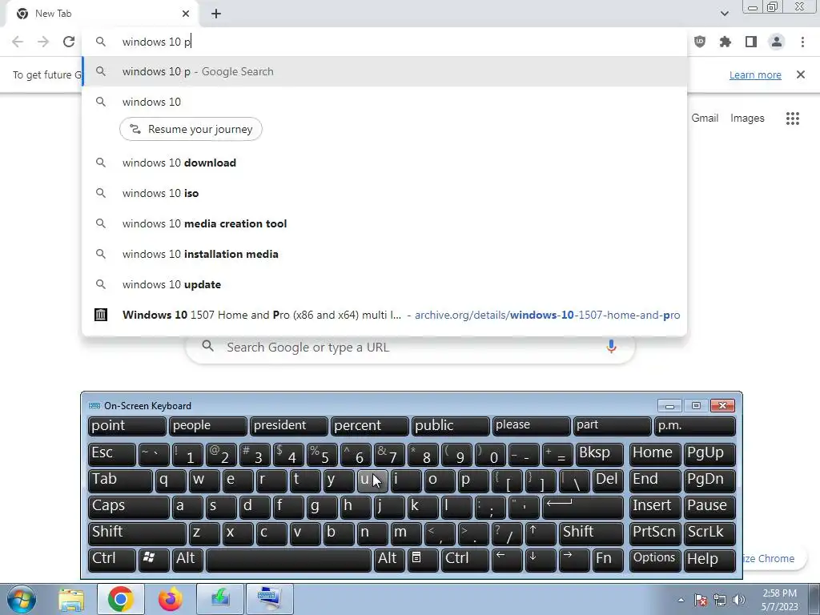
Task: Open the Chrome extensions puzzle icon
Action: click(x=726, y=42)
